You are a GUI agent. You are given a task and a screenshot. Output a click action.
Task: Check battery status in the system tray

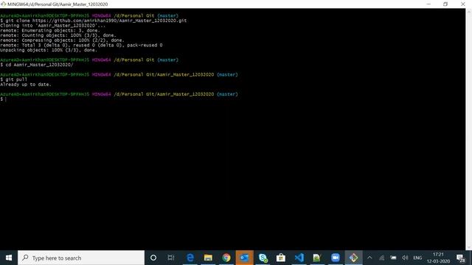(393, 258)
